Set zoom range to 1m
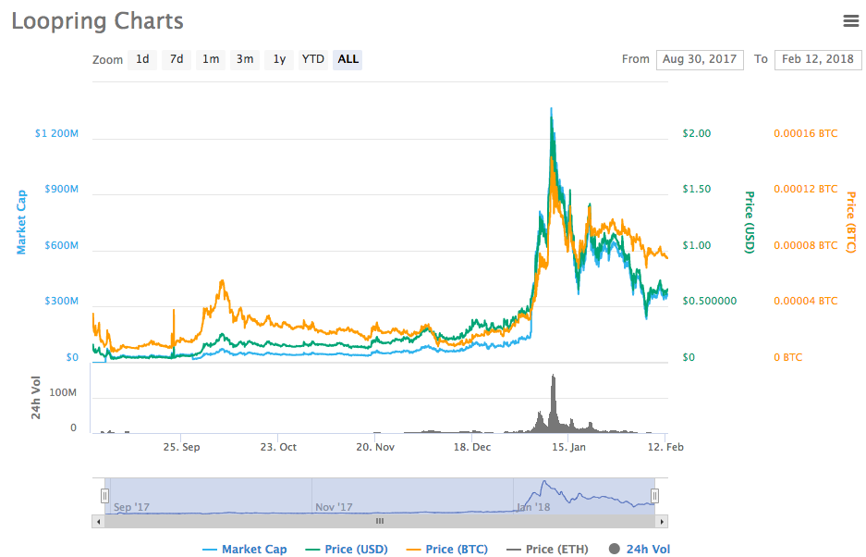Image resolution: width=866 pixels, height=557 pixels. click(211, 59)
